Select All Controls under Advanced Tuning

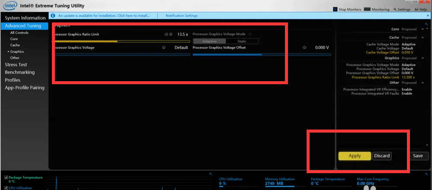coord(19,33)
